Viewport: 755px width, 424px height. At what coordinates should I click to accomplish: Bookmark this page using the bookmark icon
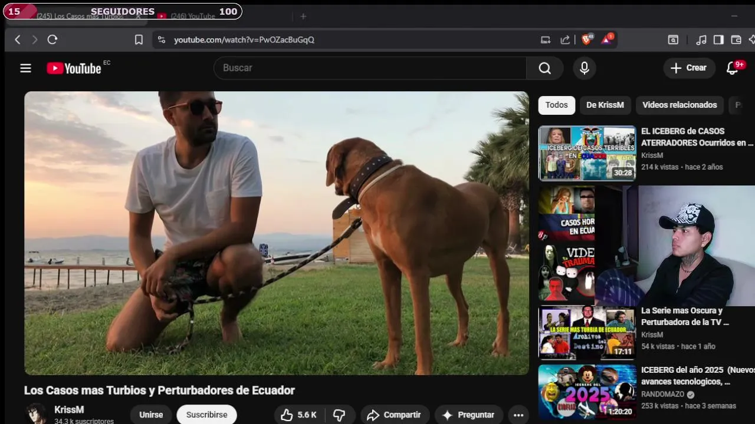[x=139, y=39]
